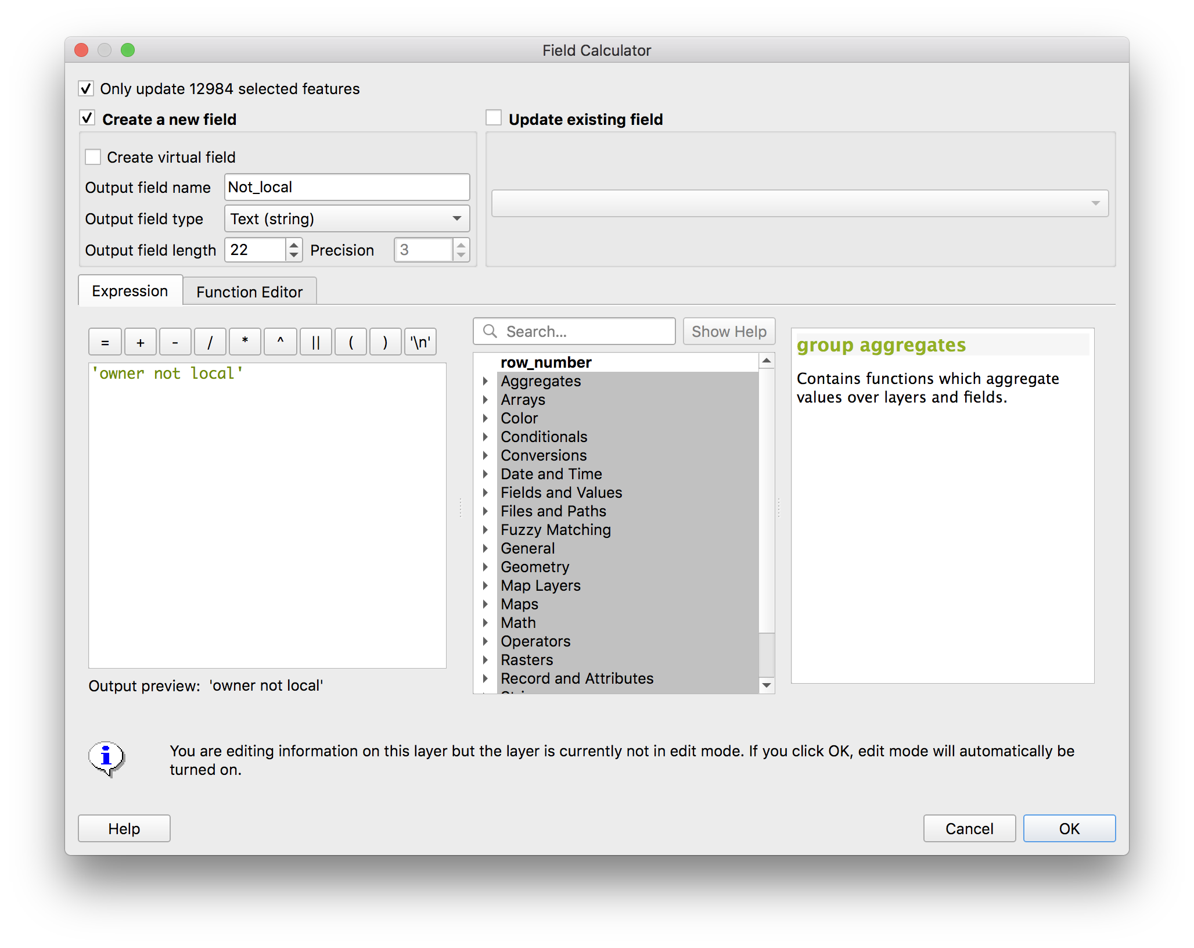Check the Update existing field checkbox
1194x948 pixels.
494,118
